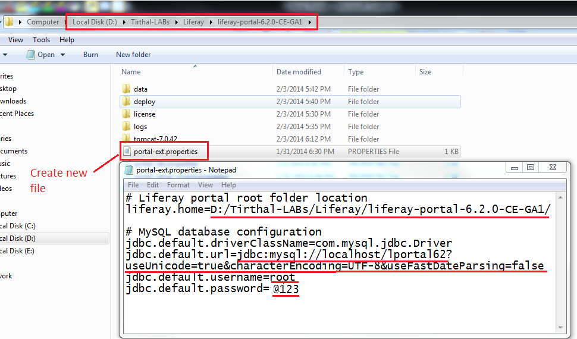
Task: Click New folder in the toolbar
Action: (x=133, y=55)
